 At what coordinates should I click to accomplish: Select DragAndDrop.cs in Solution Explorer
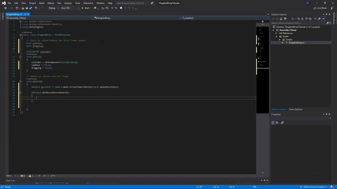[x=296, y=43]
